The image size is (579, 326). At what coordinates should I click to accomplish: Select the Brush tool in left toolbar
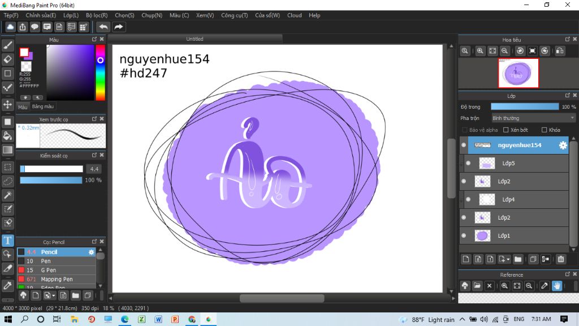tap(8, 45)
